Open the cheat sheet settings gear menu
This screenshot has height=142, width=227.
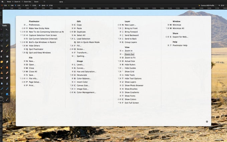click(207, 122)
